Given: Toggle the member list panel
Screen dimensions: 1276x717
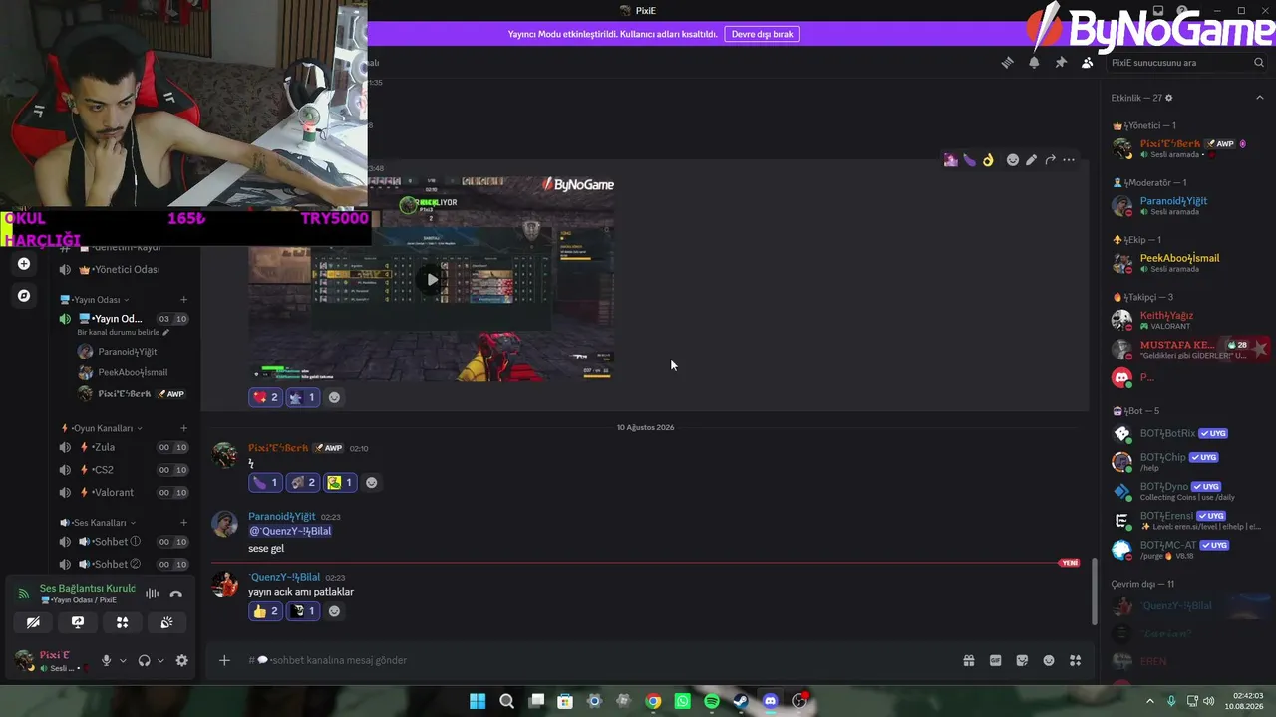Looking at the screenshot, I should [x=1088, y=62].
